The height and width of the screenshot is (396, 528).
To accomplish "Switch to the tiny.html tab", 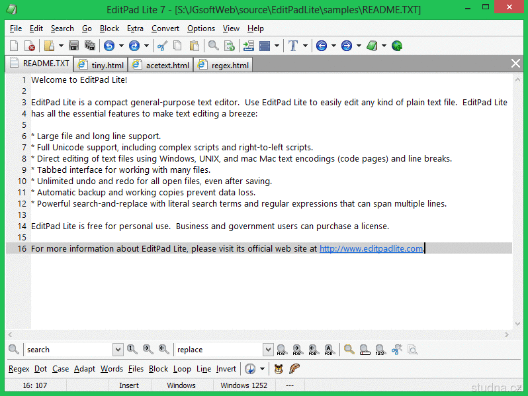I will 101,65.
